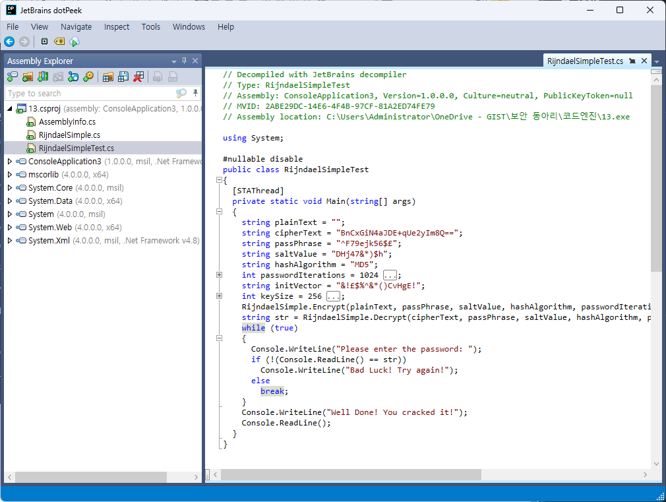Select the RijndaelSimpleTest.cs document tab
666x502 pixels.
pos(585,61)
